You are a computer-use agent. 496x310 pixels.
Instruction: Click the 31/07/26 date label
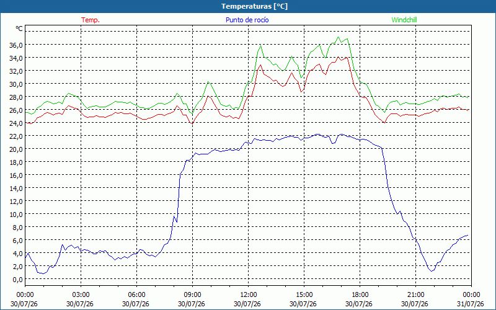[x=471, y=304]
